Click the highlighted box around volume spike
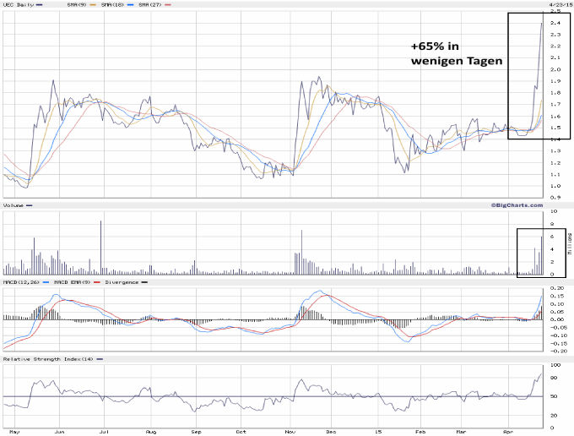 coord(541,252)
